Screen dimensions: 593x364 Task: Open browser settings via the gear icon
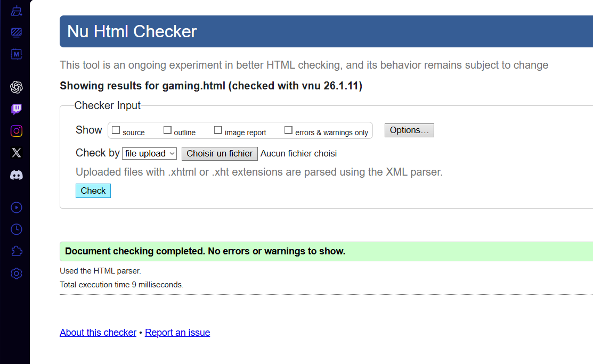17,274
